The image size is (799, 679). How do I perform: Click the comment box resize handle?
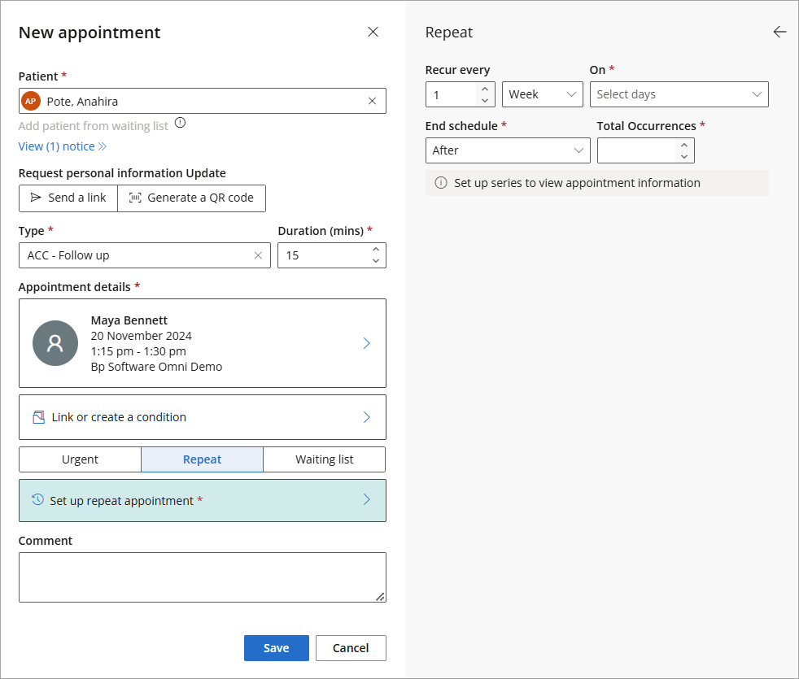pos(381,597)
